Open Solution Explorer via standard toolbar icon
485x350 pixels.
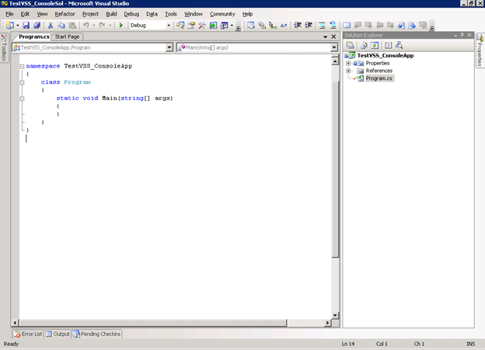(180, 26)
